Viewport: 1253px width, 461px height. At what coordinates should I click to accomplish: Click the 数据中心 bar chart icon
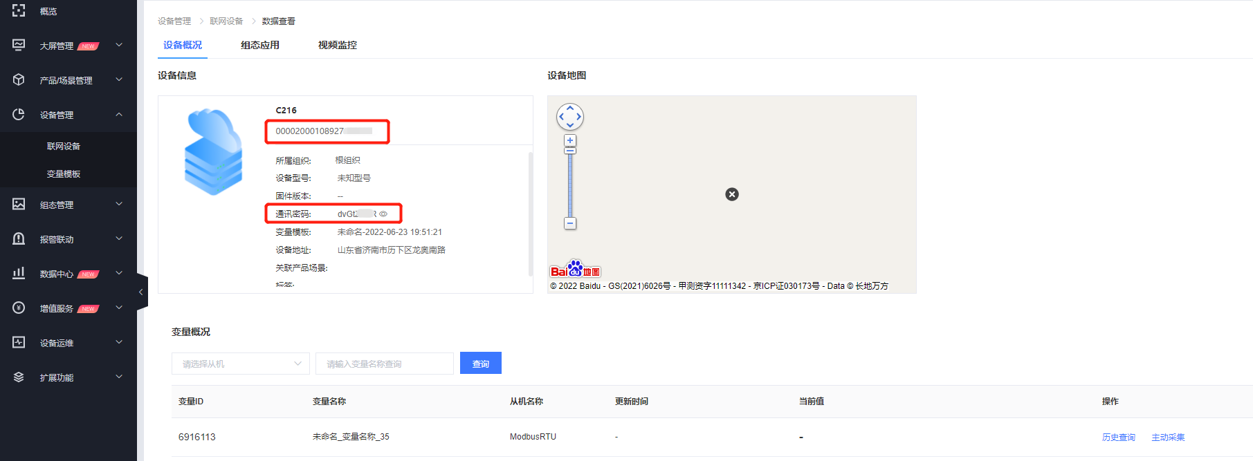(x=19, y=273)
